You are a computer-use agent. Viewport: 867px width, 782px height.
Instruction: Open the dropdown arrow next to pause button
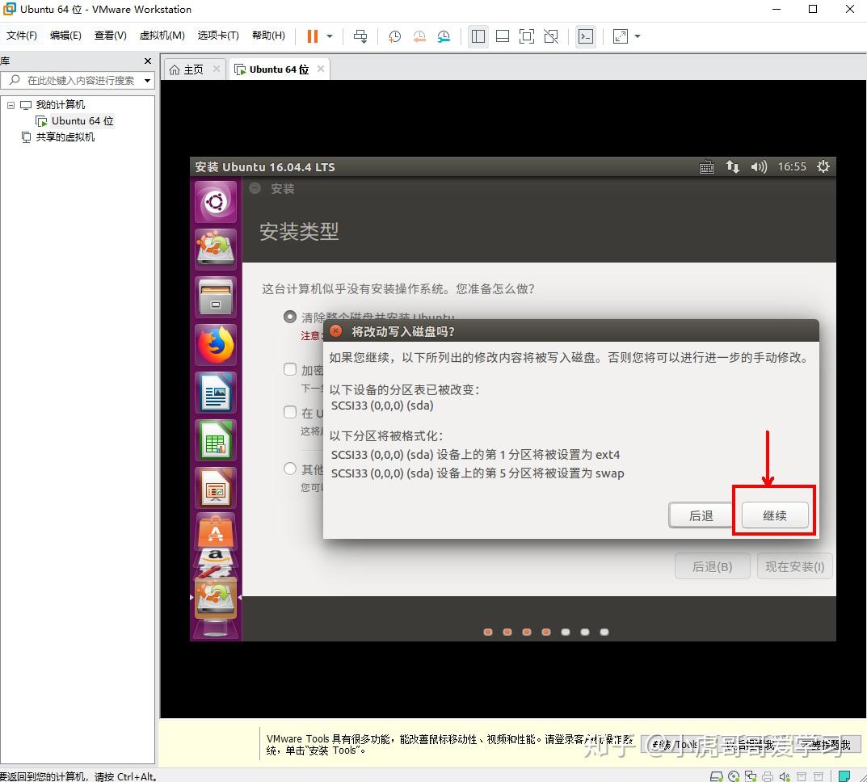330,36
